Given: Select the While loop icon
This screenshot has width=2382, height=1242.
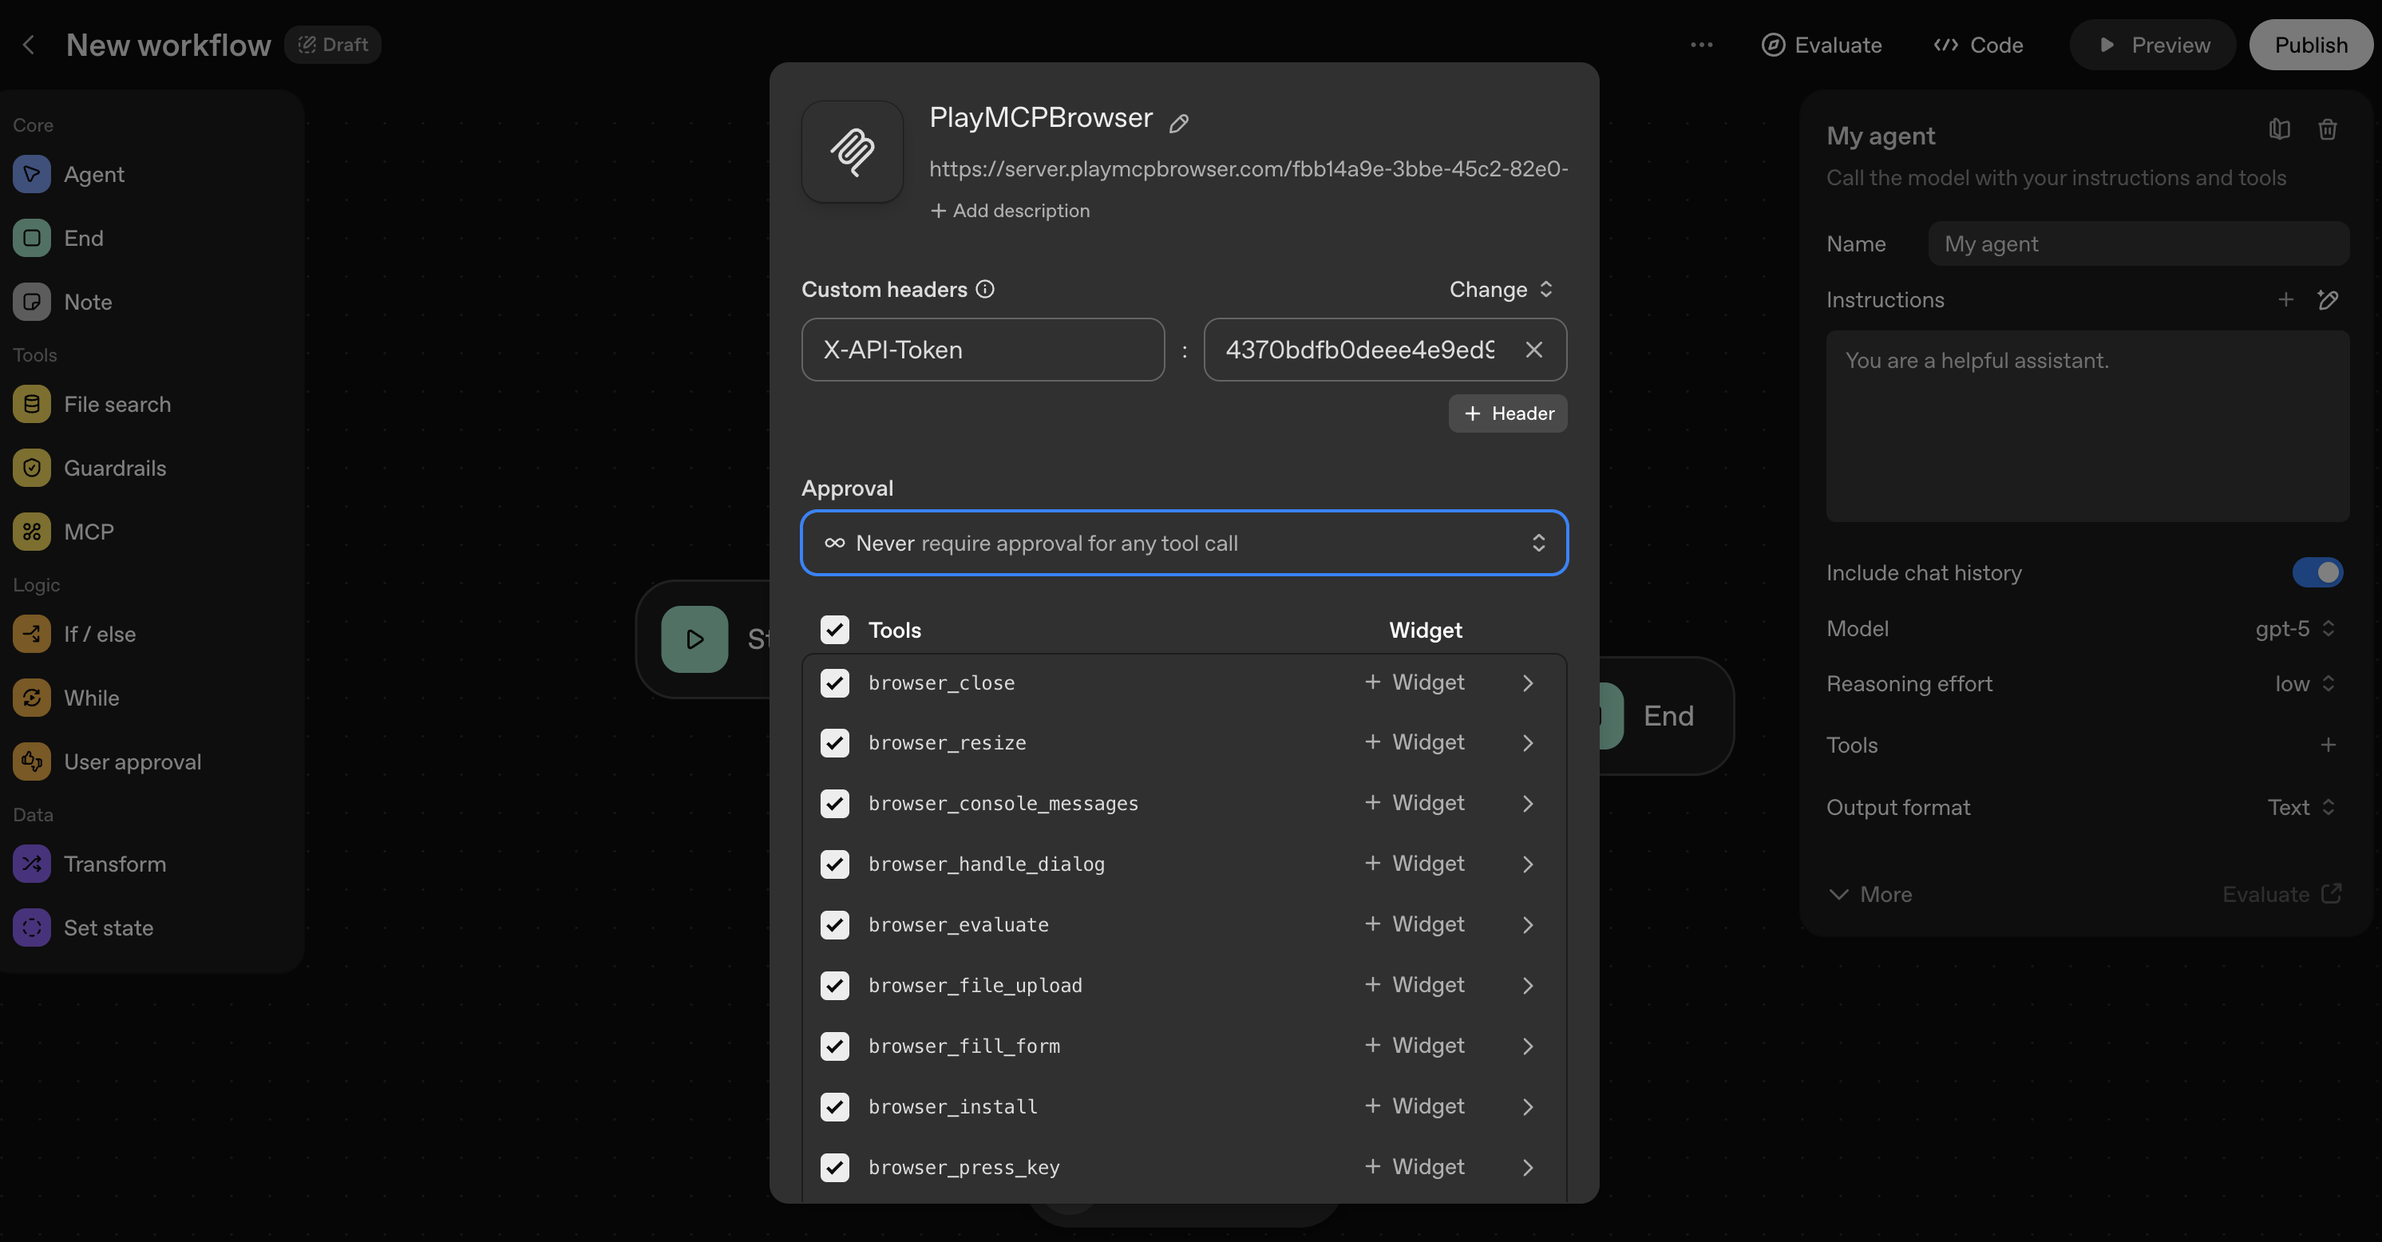Looking at the screenshot, I should (x=30, y=698).
